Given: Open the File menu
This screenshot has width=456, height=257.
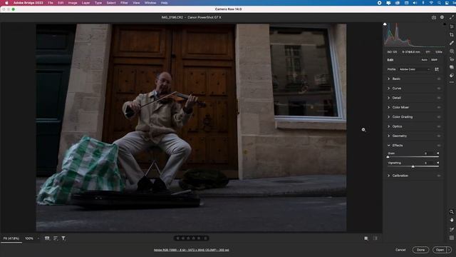Looking at the screenshot, I should (51, 3).
